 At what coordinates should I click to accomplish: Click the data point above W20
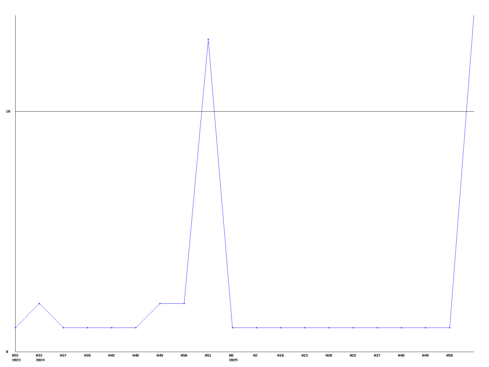tap(329, 328)
